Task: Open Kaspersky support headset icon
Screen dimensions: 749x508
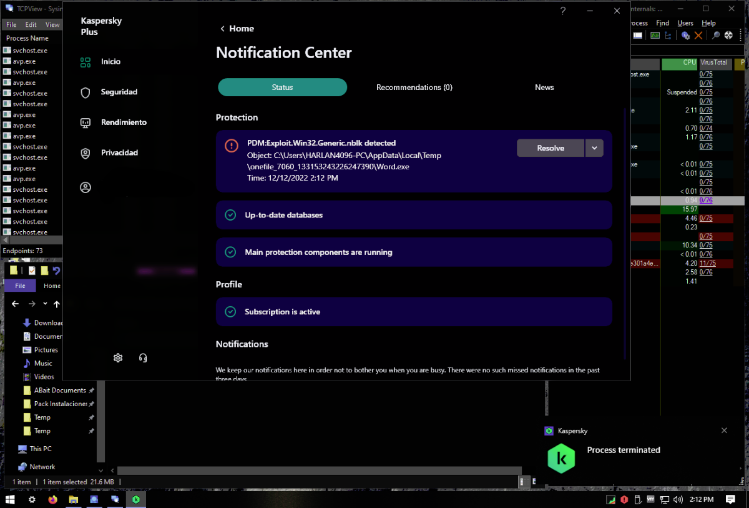Action: 143,358
